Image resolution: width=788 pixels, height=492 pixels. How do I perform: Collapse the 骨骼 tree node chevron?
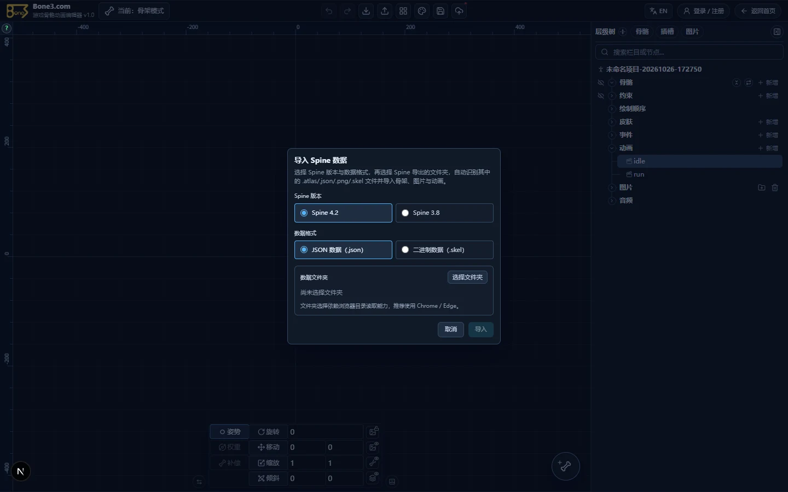612,83
